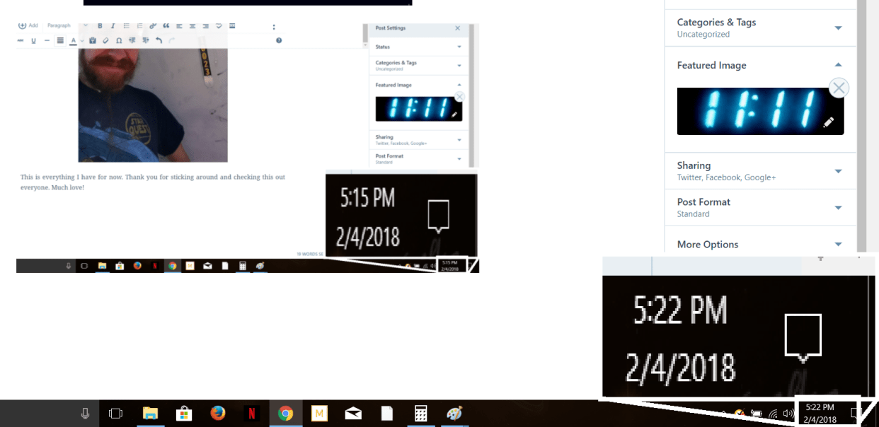Insert a special character with the omega icon
Screen dimensions: 879x427
click(x=119, y=41)
